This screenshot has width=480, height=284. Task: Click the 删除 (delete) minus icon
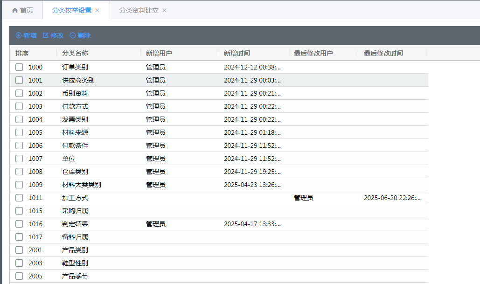pyautogui.click(x=73, y=35)
